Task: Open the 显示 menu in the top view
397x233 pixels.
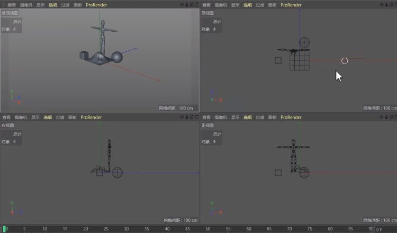Action: pos(236,5)
